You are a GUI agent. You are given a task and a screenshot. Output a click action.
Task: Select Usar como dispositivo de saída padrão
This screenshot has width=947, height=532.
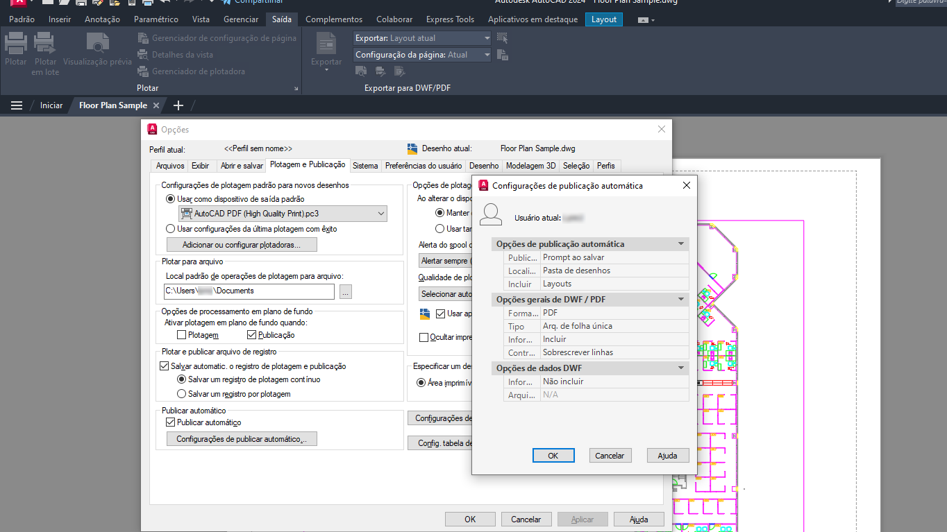(x=171, y=199)
